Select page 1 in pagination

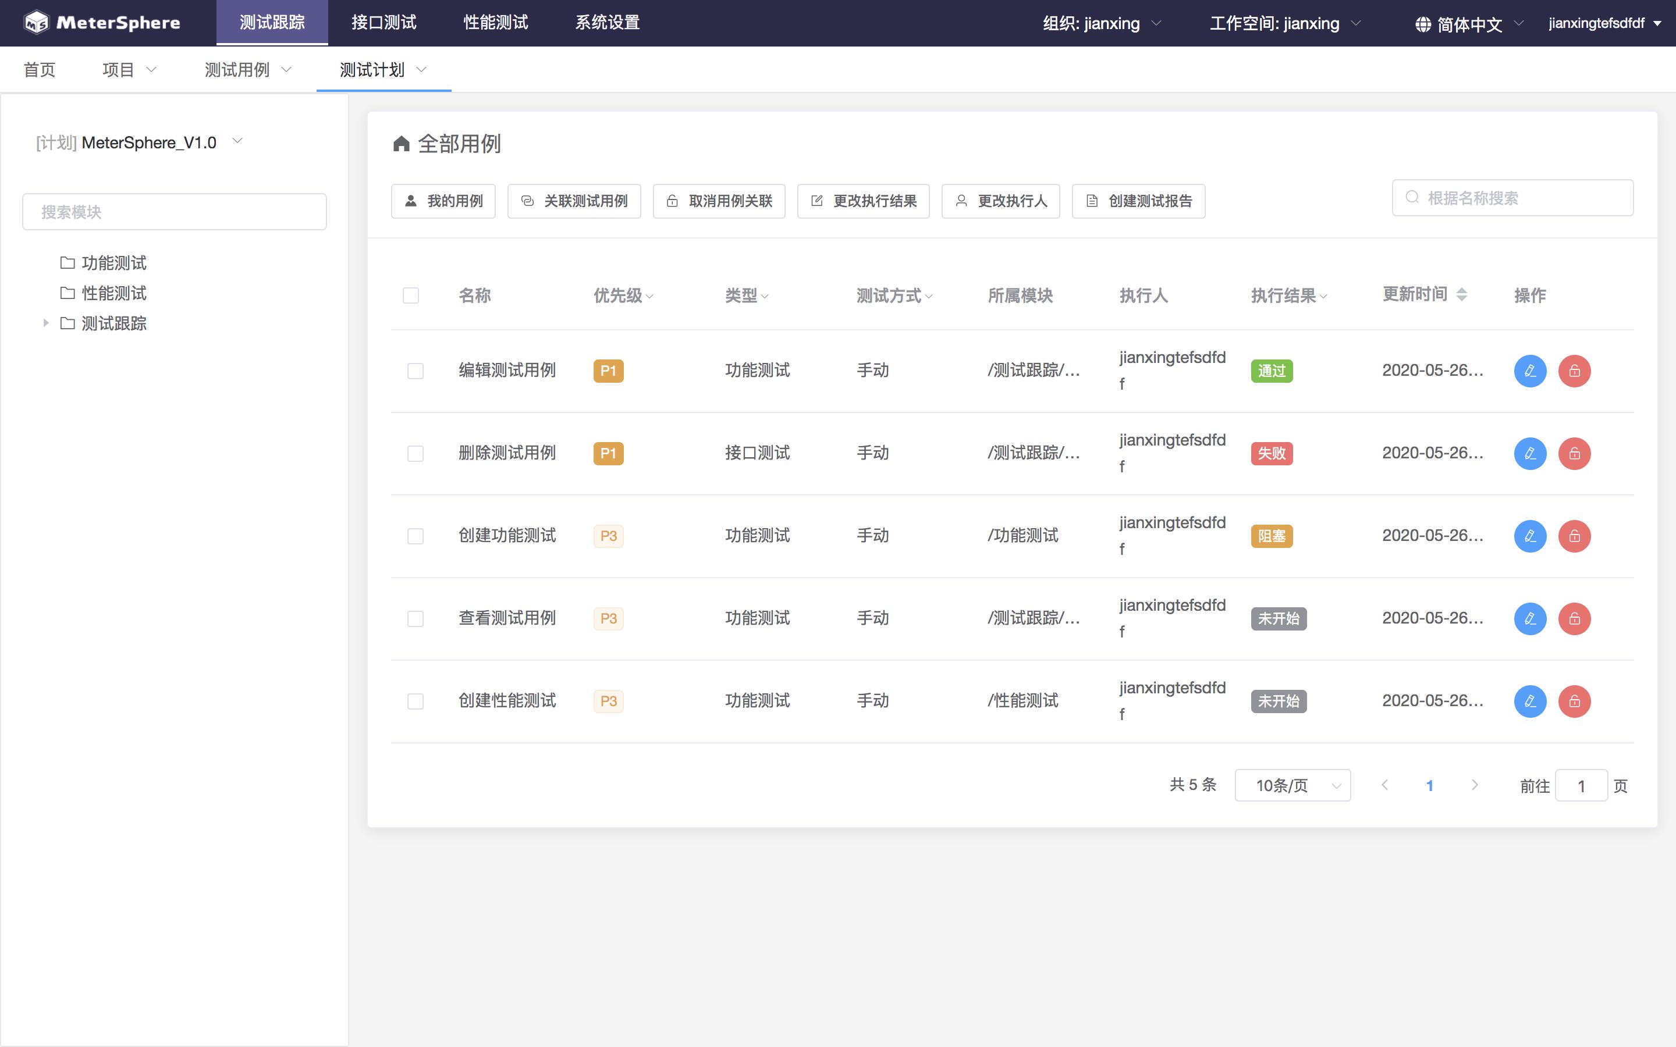click(1429, 785)
